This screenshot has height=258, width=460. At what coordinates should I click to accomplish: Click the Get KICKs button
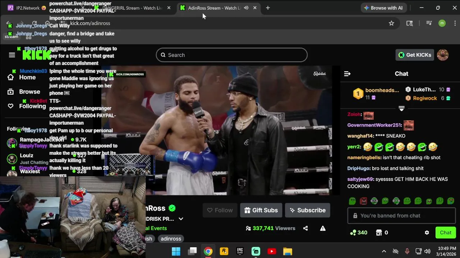pos(415,55)
